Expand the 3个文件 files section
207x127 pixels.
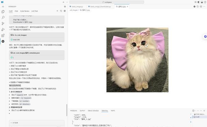37,123
